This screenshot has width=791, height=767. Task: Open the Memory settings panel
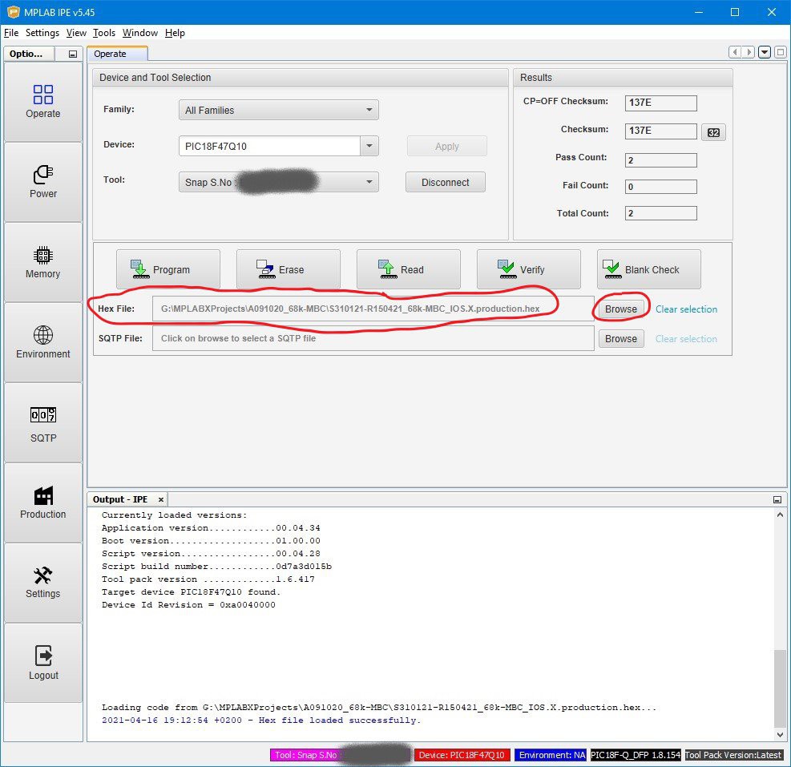(x=43, y=262)
